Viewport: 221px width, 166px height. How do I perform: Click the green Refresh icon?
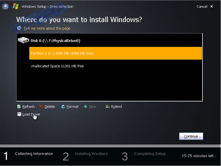(19, 107)
